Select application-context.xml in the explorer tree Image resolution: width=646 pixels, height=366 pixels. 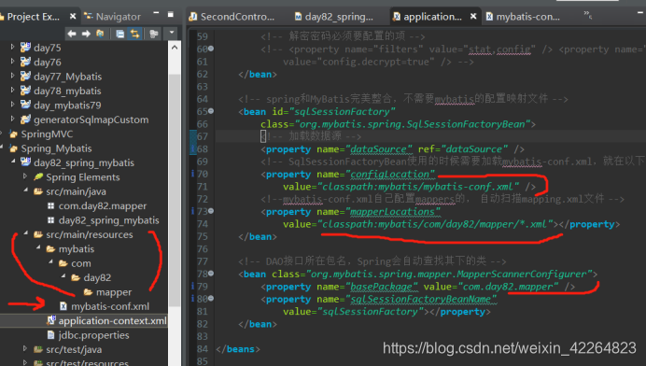point(112,320)
